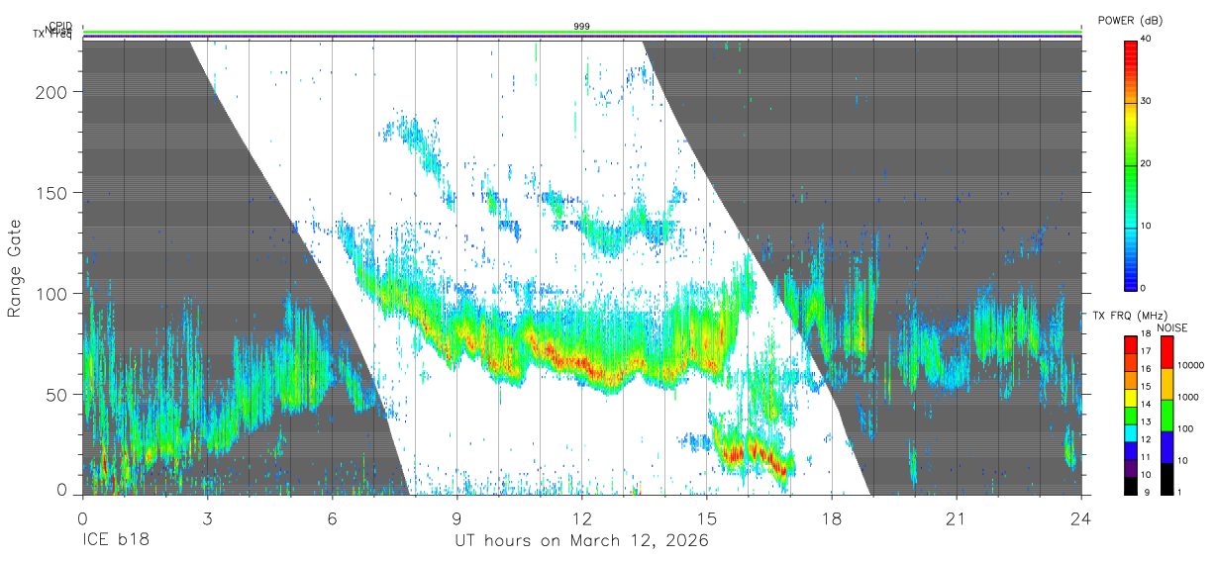Click the 13 label on TX FRQ scale
The image size is (1216, 561).
point(1147,422)
